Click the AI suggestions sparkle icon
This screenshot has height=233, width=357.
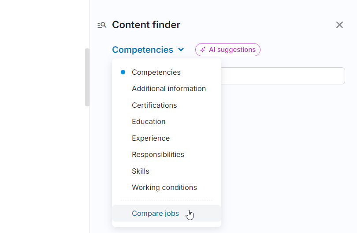203,50
